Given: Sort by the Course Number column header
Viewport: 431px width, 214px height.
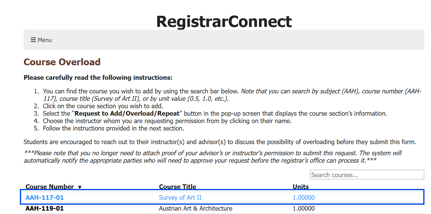Looking at the screenshot, I should (50, 187).
